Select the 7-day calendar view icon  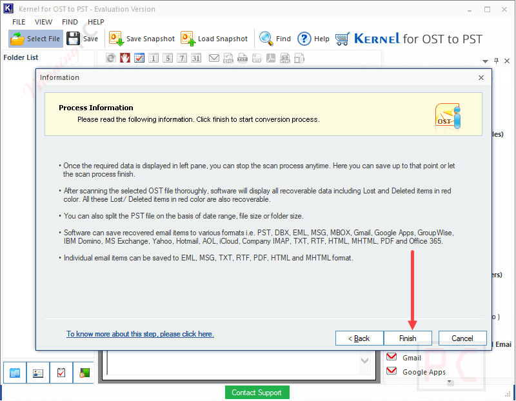tap(182, 58)
